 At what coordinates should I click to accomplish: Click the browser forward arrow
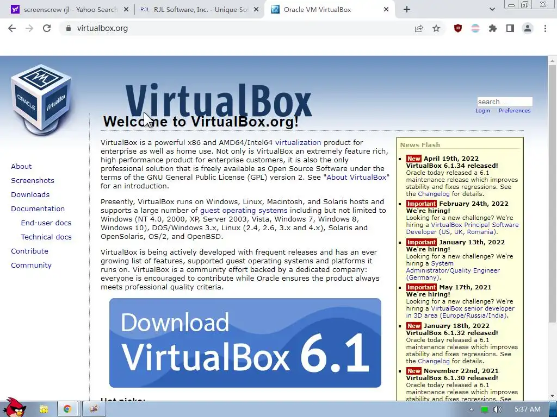tap(29, 28)
